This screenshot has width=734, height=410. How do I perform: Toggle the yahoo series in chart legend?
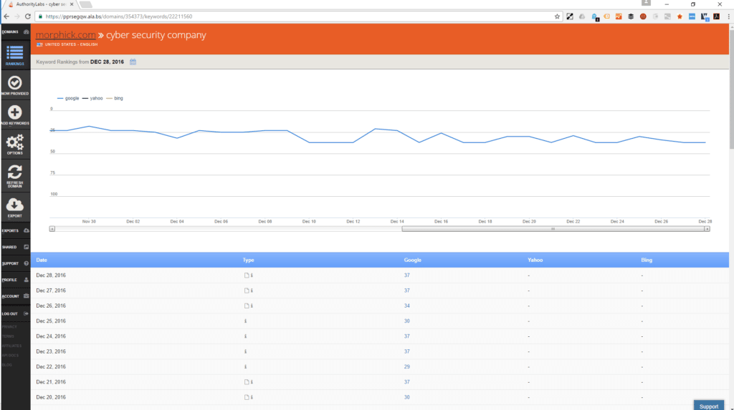(x=92, y=98)
